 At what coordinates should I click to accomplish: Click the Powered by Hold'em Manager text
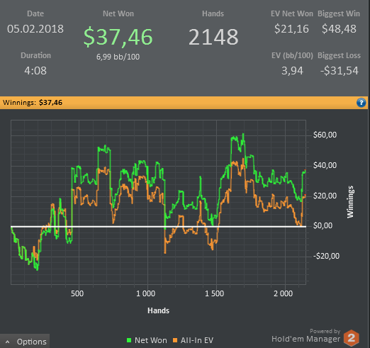[x=306, y=336]
